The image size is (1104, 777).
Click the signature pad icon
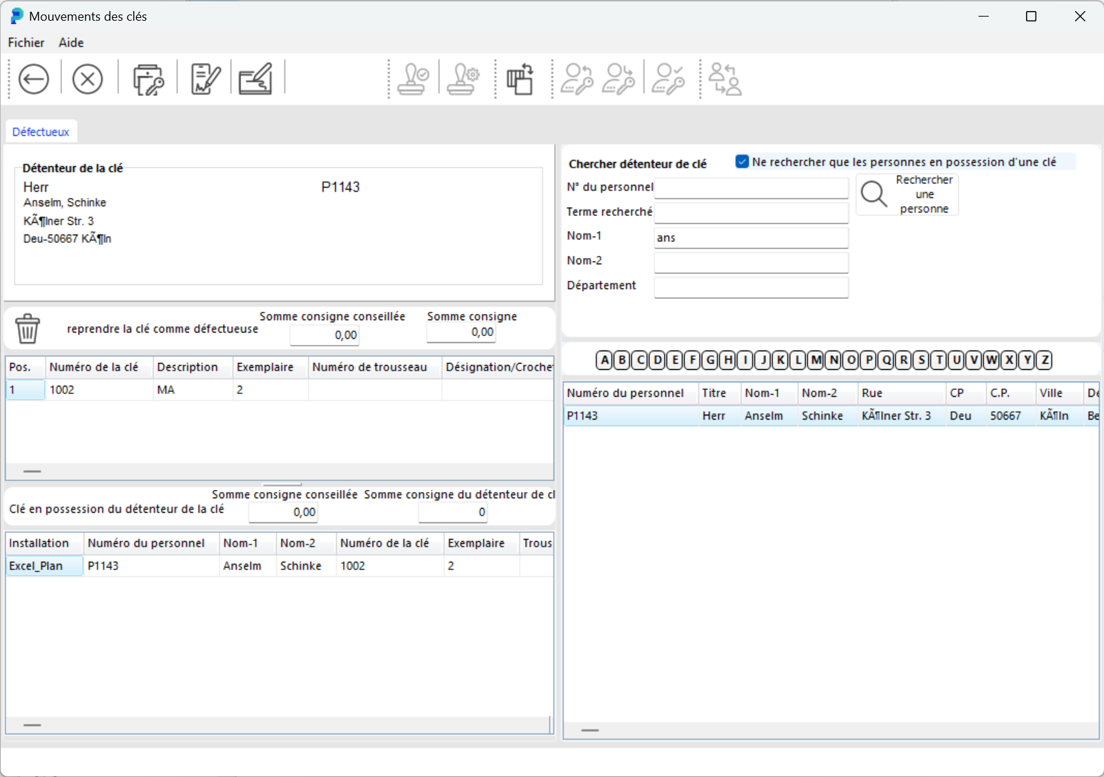point(255,79)
